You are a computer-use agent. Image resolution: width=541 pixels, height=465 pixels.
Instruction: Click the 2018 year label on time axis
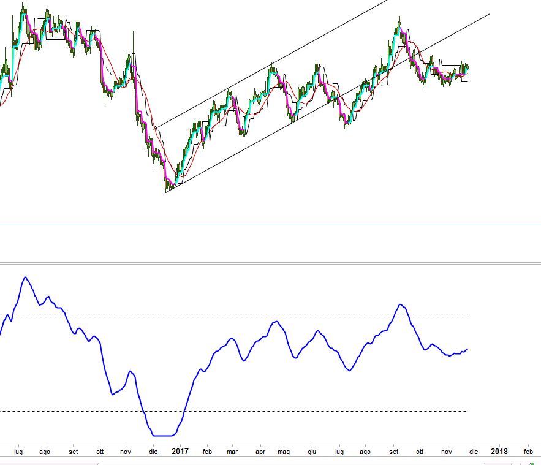(x=499, y=451)
